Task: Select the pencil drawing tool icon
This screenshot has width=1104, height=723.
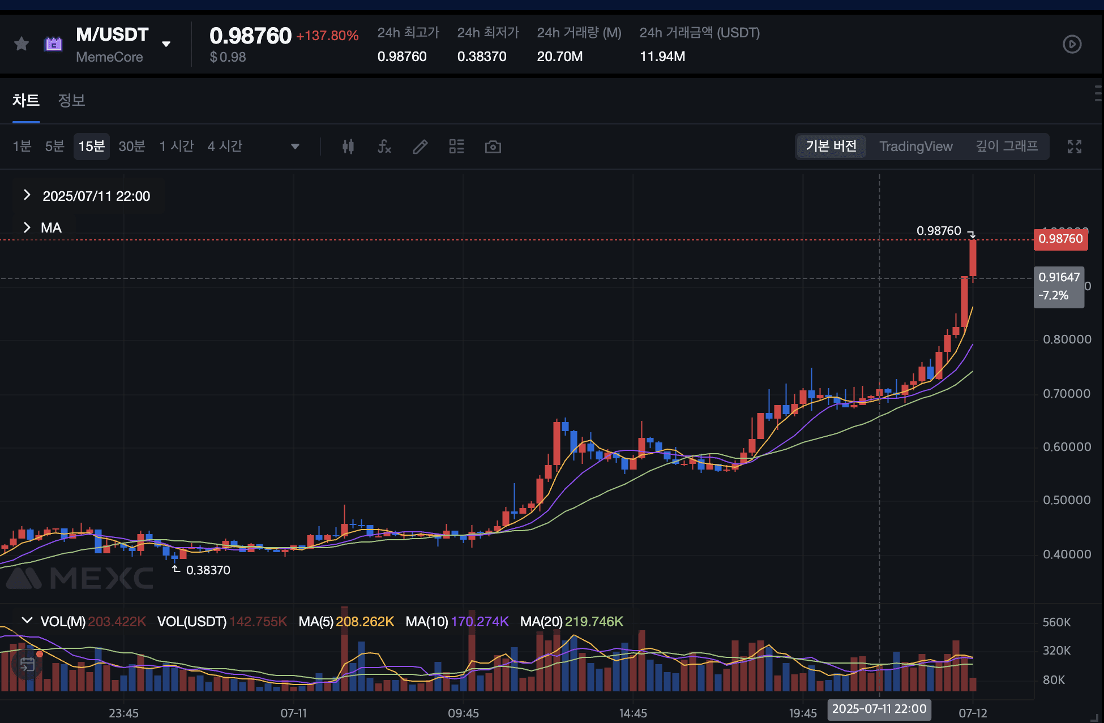Action: click(420, 147)
